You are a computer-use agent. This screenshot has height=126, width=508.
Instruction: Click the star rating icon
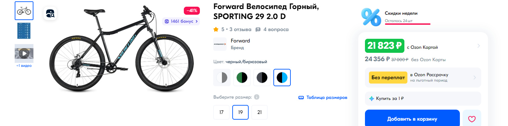[x=216, y=29]
